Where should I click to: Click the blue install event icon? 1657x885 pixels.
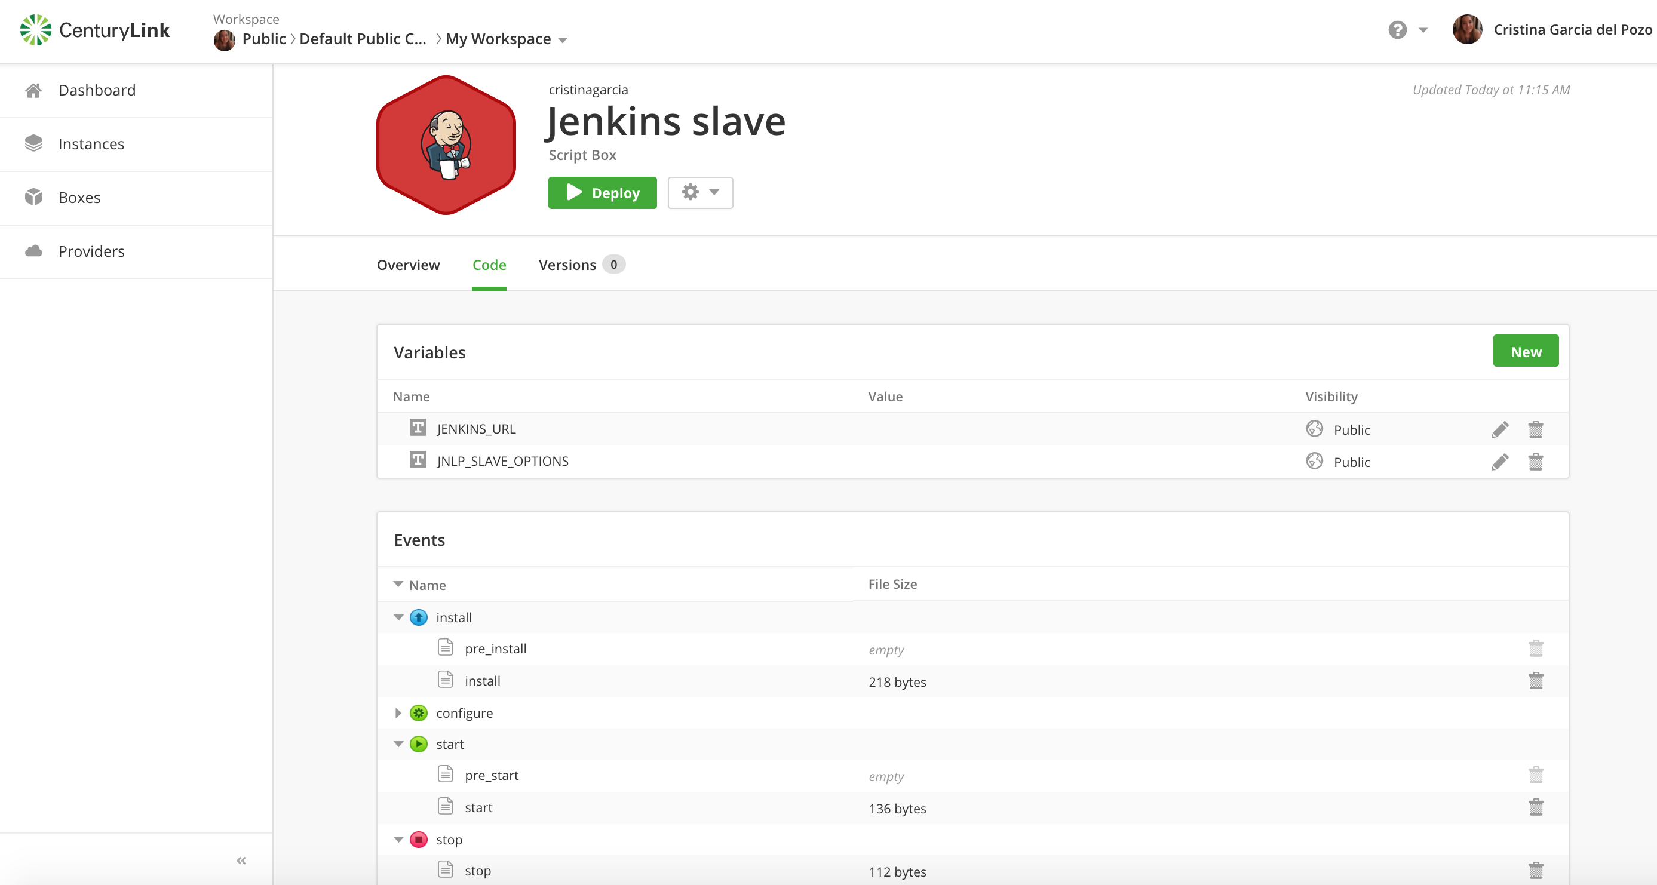point(419,617)
